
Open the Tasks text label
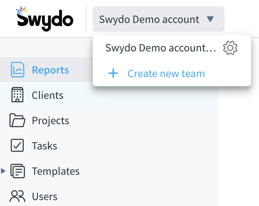(44, 146)
